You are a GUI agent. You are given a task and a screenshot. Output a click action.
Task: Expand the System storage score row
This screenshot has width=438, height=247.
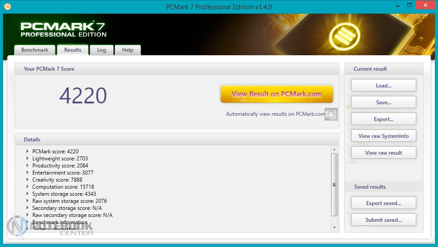click(27, 194)
